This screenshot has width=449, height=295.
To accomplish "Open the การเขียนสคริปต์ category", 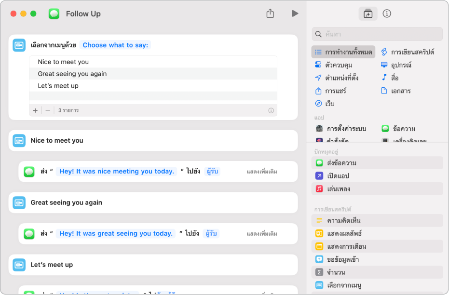I will (408, 52).
